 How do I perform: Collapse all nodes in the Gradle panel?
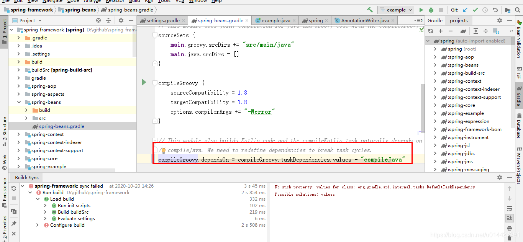(486, 31)
